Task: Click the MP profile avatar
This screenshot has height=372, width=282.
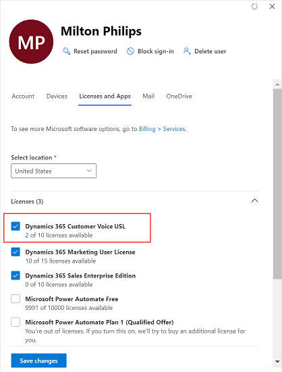Action: 31,41
